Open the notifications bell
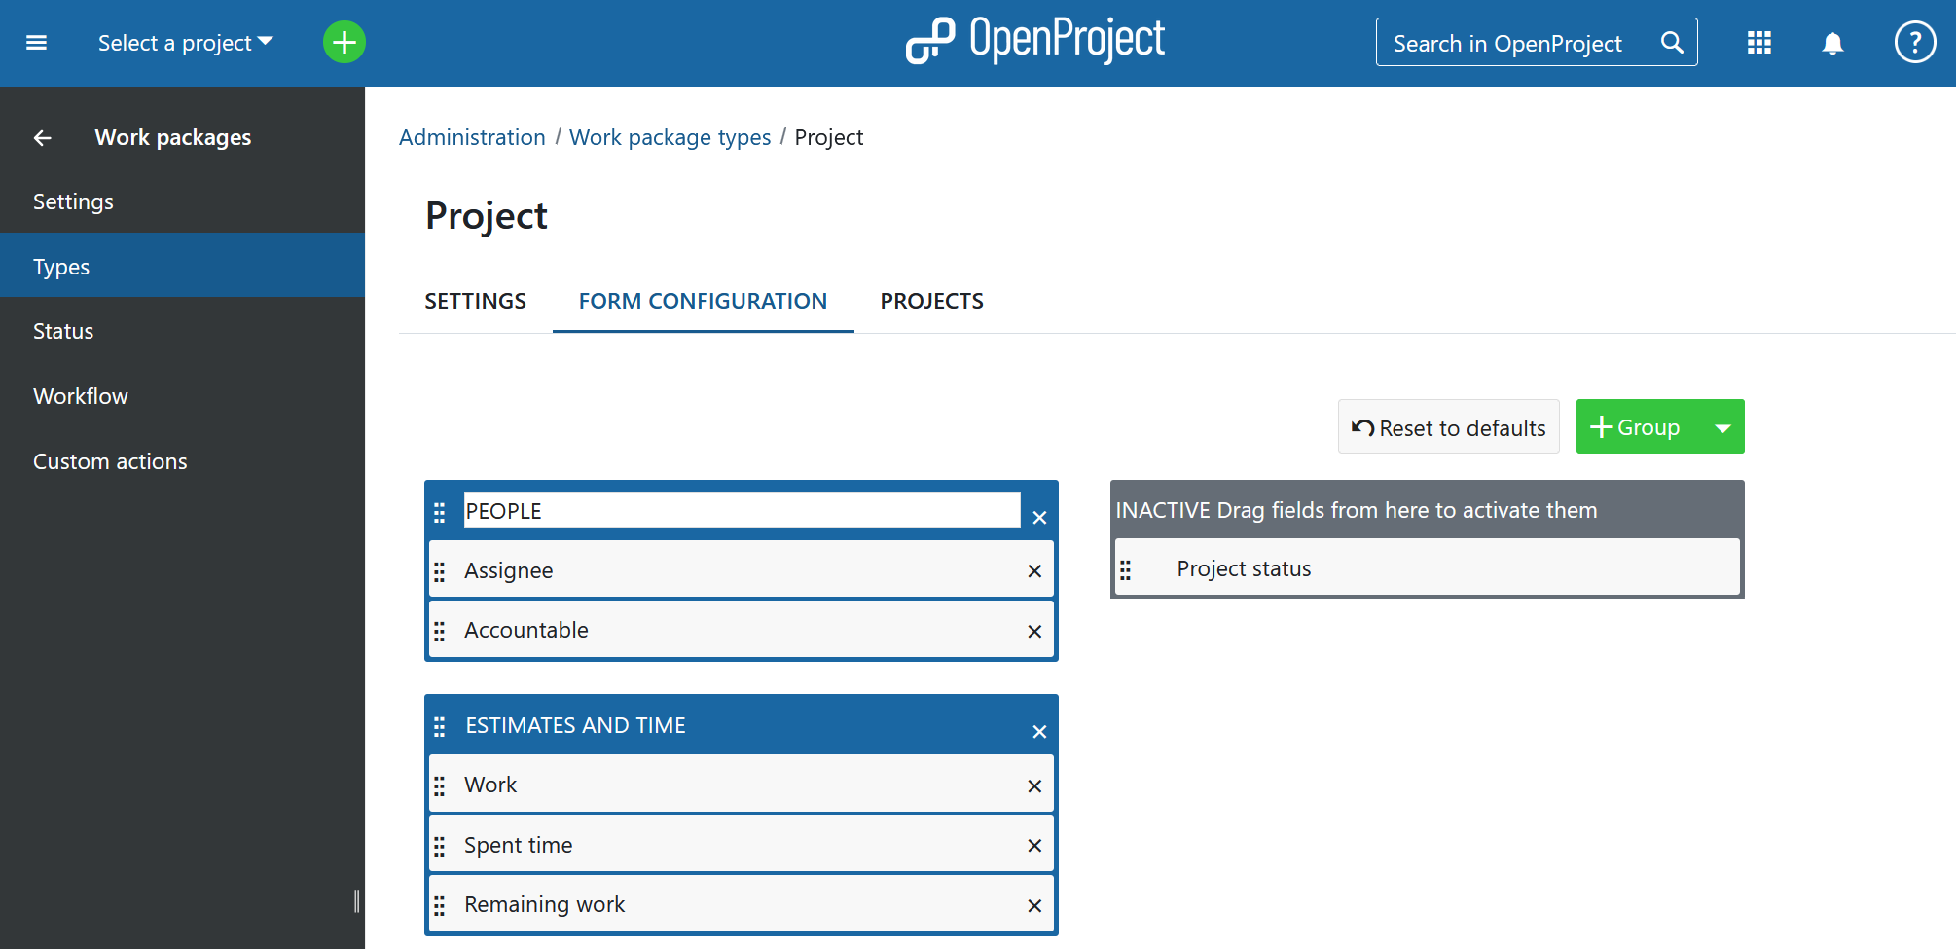This screenshot has width=1956, height=949. (1832, 43)
